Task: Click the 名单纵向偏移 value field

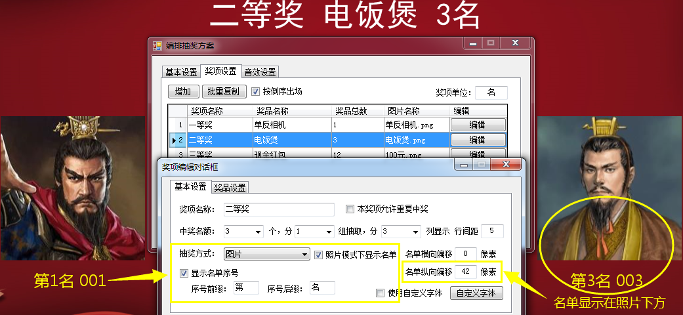Action: point(465,271)
